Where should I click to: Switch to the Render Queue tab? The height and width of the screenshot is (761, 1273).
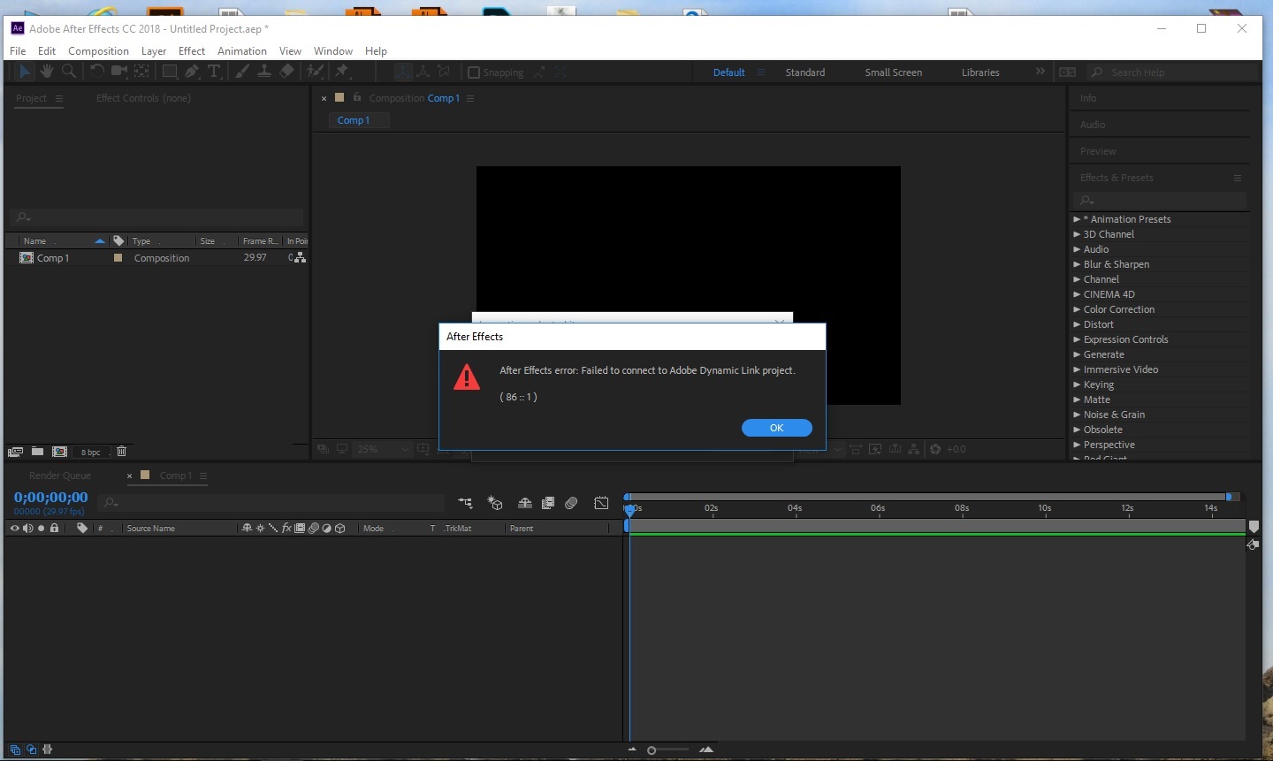60,476
